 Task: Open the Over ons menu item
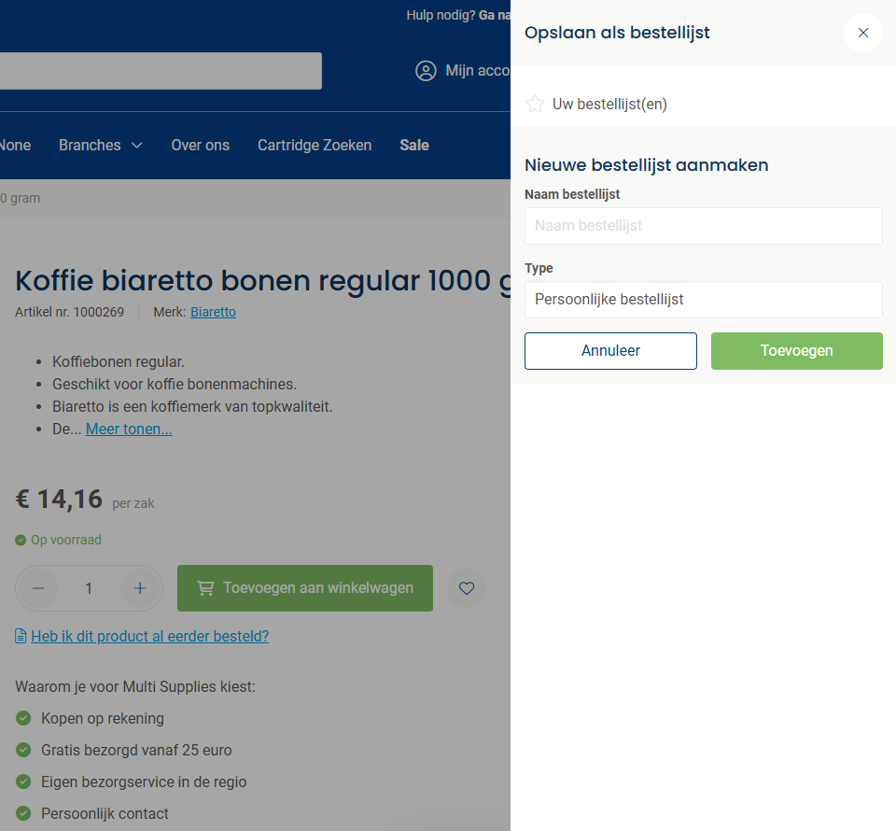click(201, 145)
